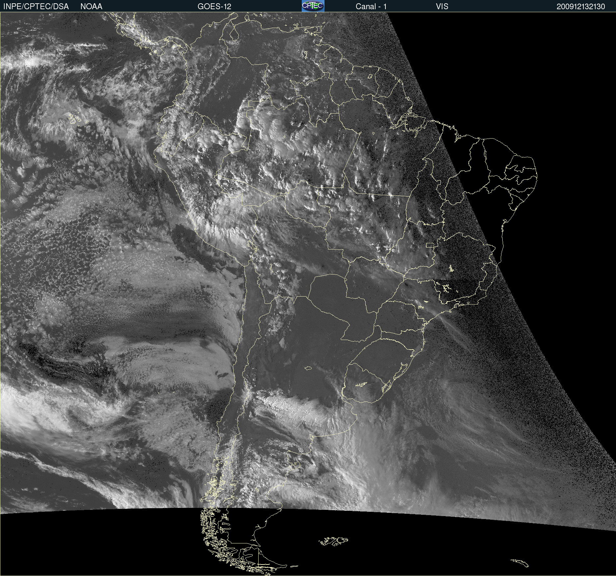Screen dimensions: 616x576
Task: Click the CPTEC logo in the header
Action: pyautogui.click(x=313, y=6)
